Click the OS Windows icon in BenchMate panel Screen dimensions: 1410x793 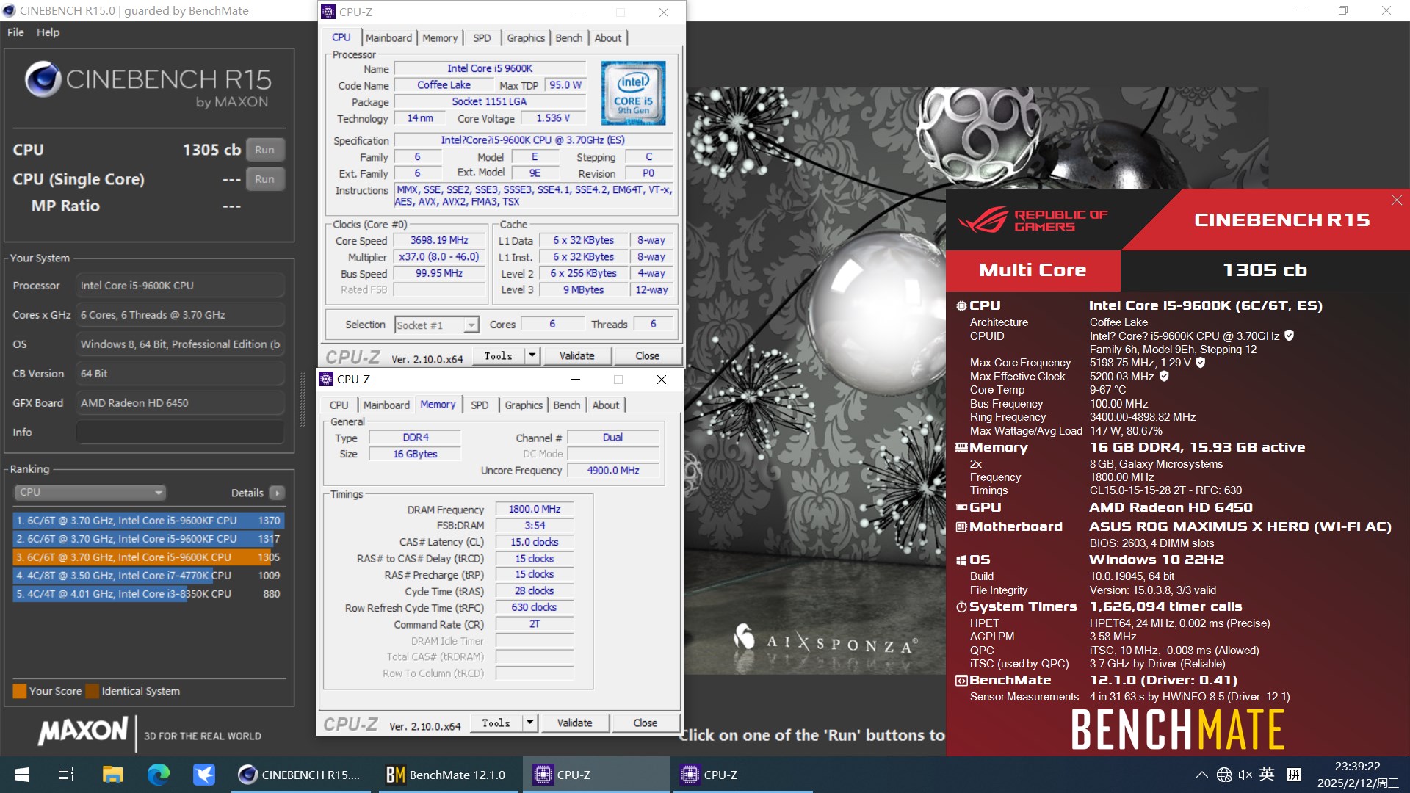tap(961, 560)
